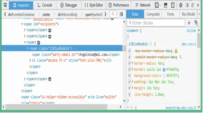This screenshot has width=203, height=115.
Task: Expand the padding shorthand arrow
Action: pyautogui.click(x=132, y=82)
